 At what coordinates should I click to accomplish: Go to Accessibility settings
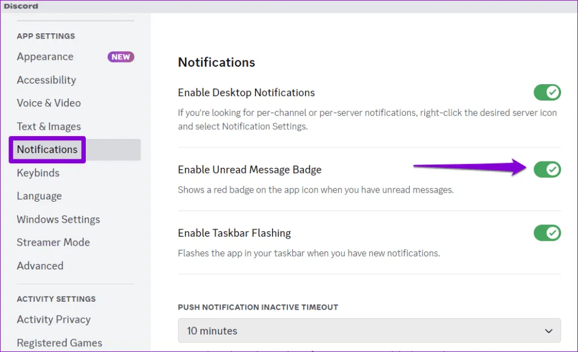click(46, 80)
